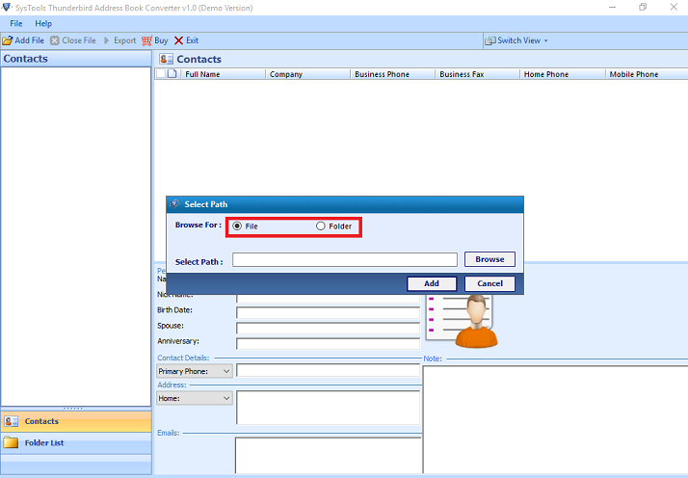
Task: Click the Business Phone column header
Action: point(392,74)
